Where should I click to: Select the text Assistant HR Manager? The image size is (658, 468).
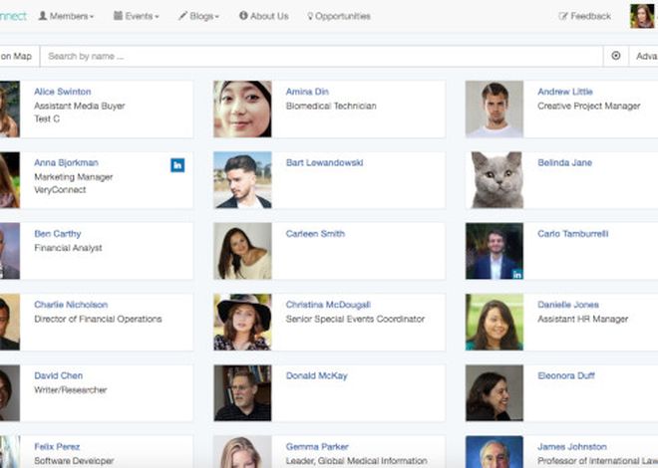[583, 319]
